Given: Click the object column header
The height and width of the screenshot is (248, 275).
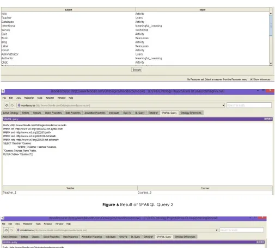Looking at the screenshot, I should (202, 10).
